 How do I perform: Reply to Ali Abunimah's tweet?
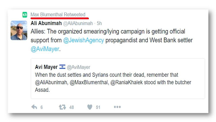point(34,107)
